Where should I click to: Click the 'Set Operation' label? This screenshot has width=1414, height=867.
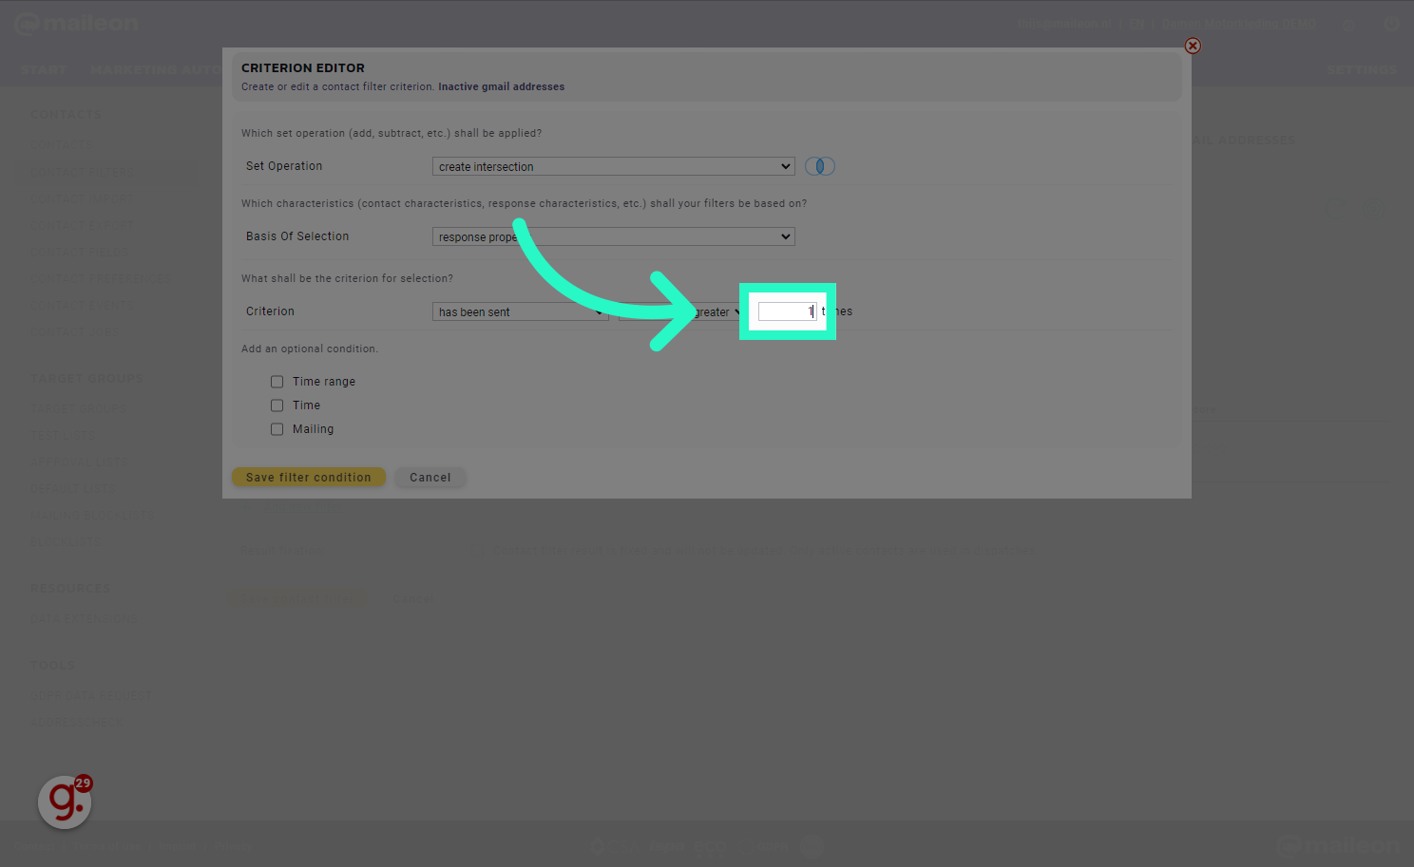click(284, 166)
